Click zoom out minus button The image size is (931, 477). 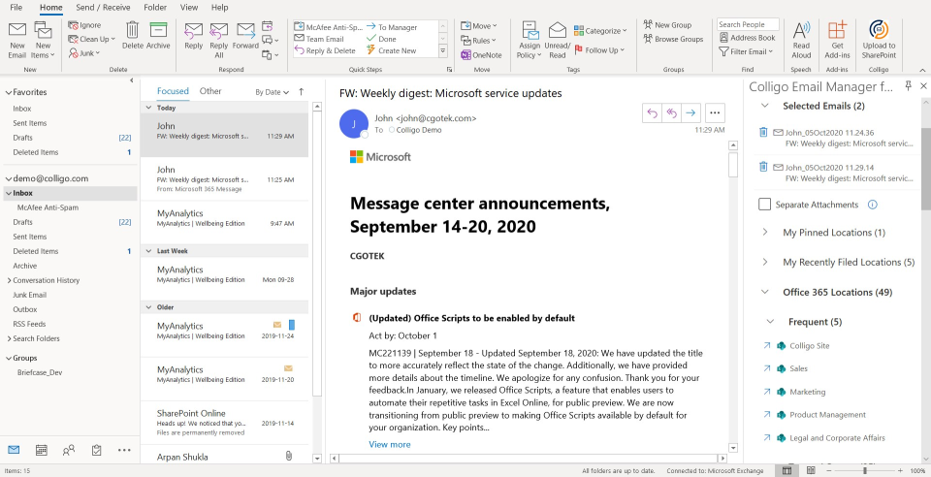[829, 470]
